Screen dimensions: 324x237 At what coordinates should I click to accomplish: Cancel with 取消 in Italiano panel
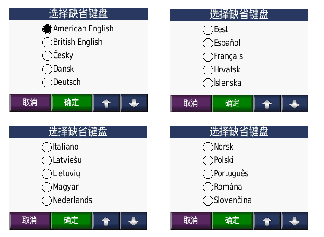click(x=30, y=221)
